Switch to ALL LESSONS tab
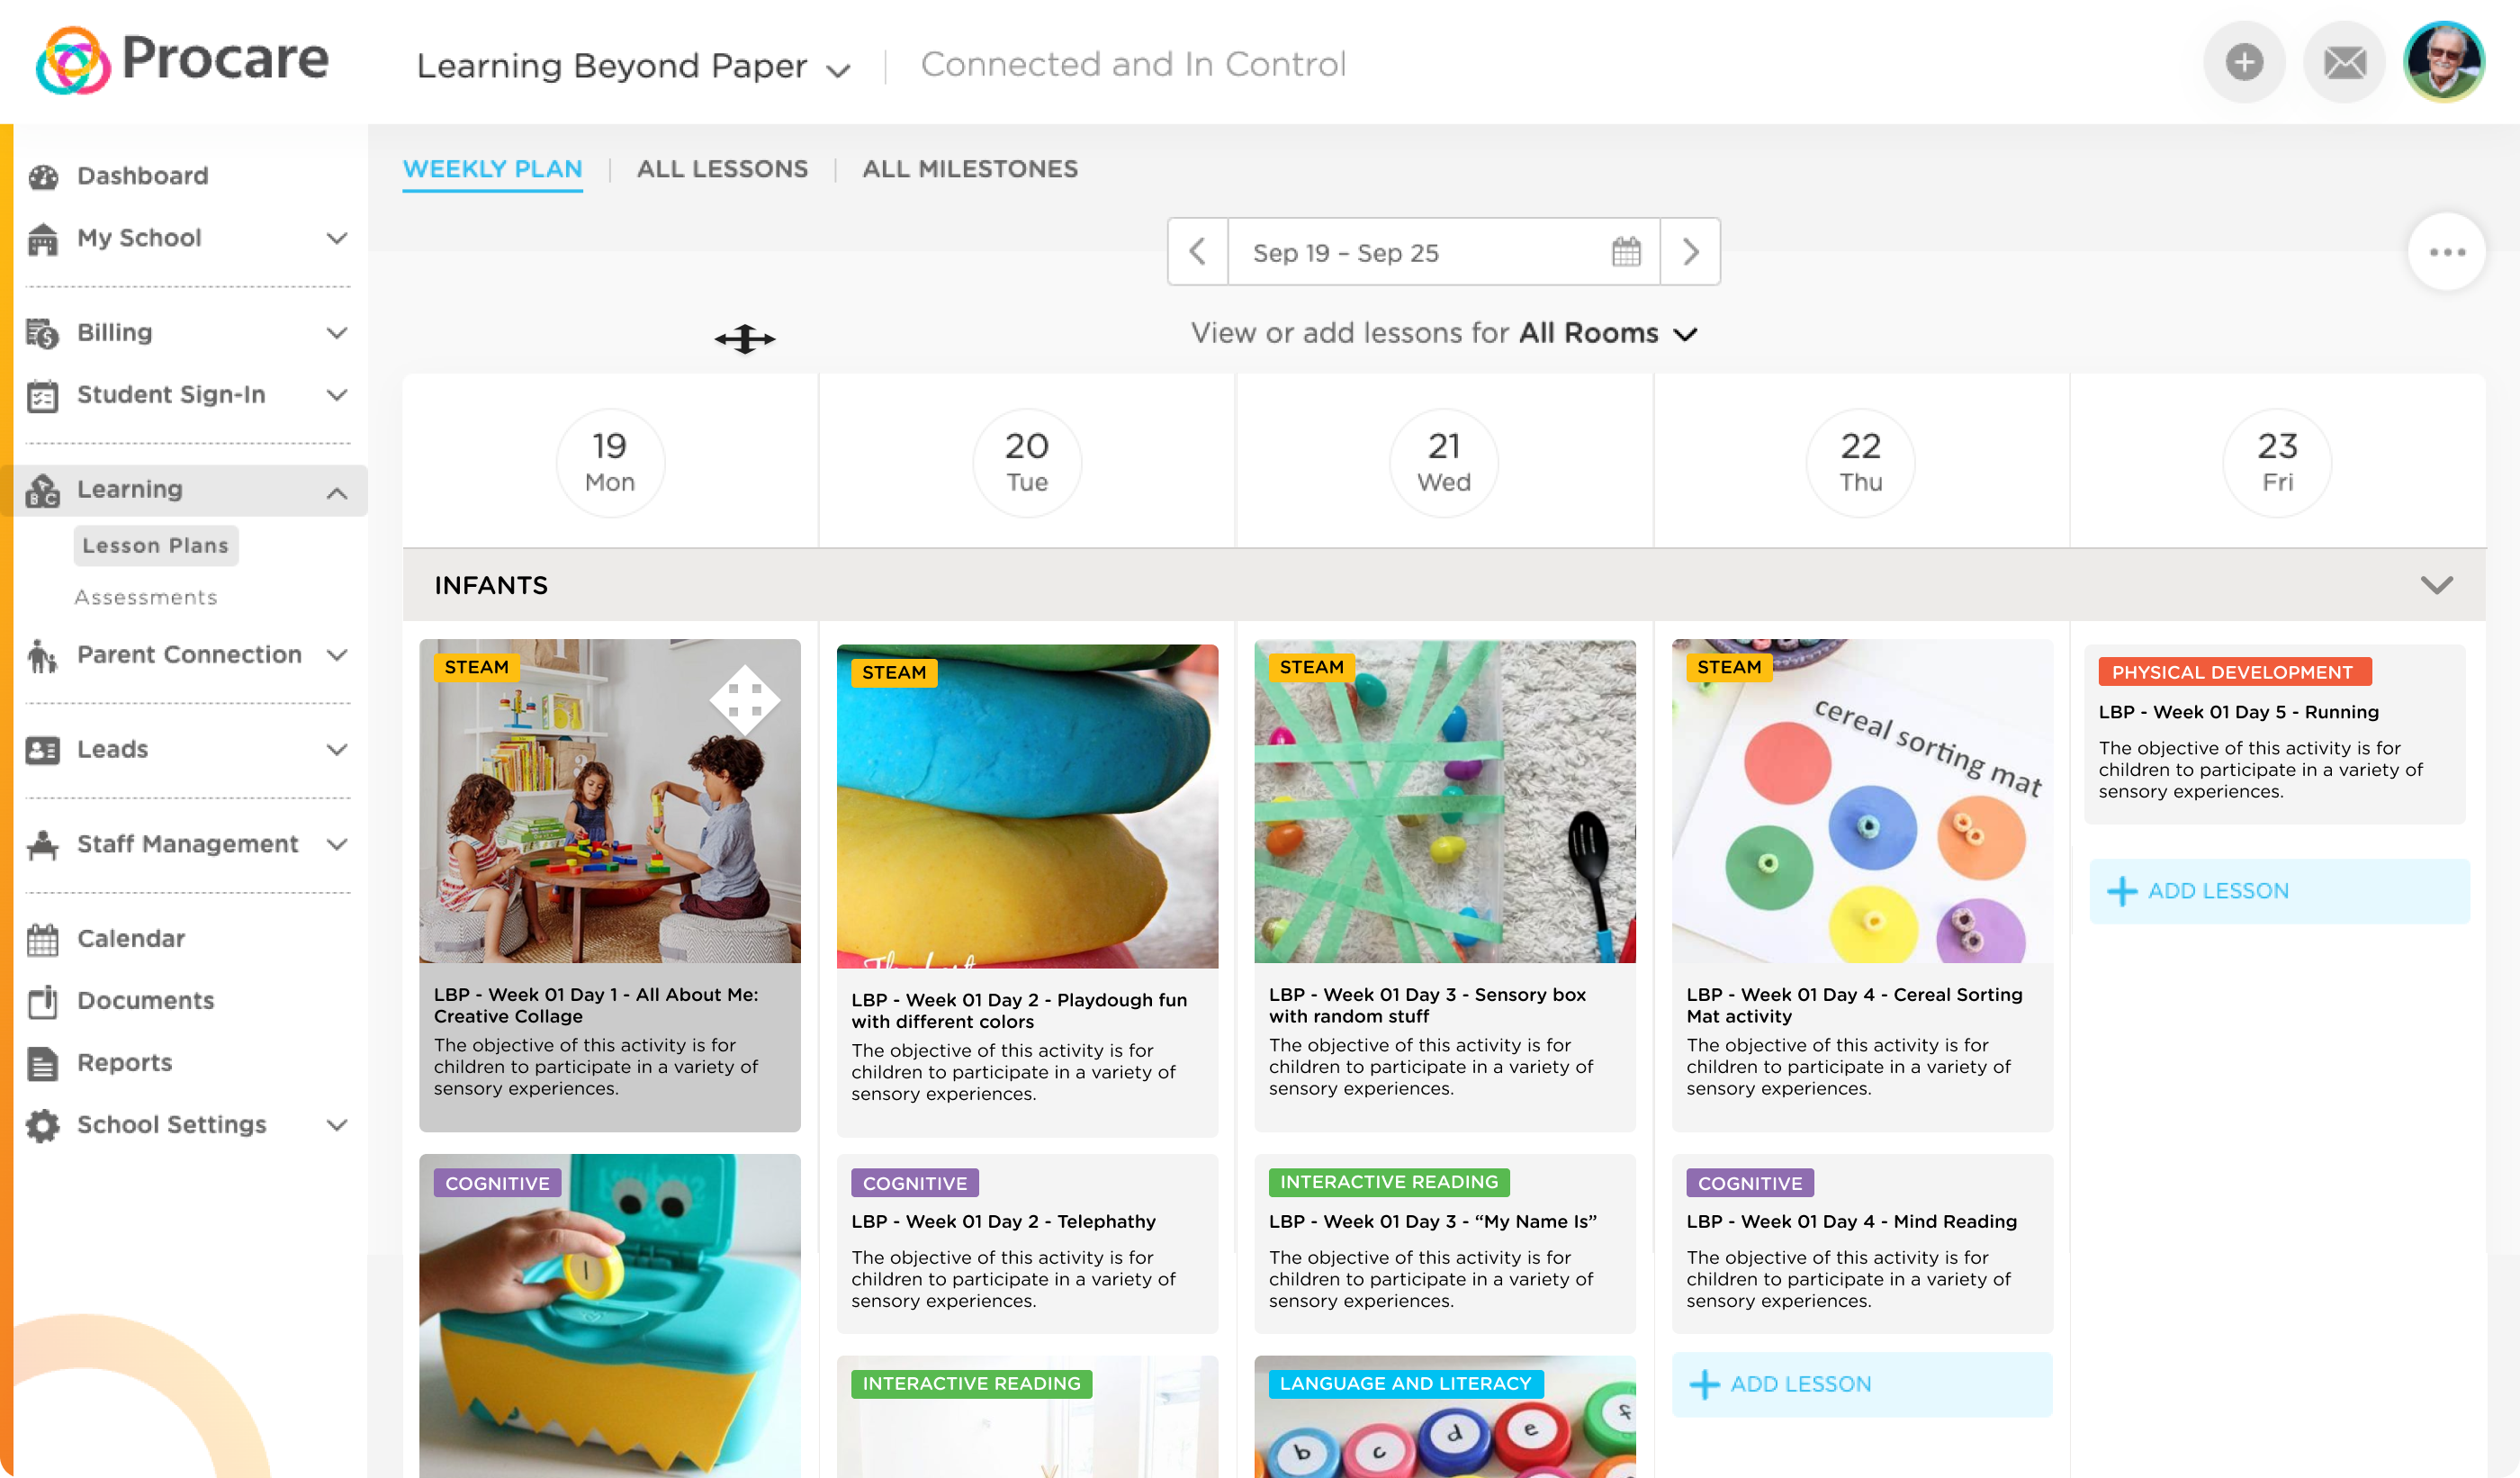 (x=722, y=169)
